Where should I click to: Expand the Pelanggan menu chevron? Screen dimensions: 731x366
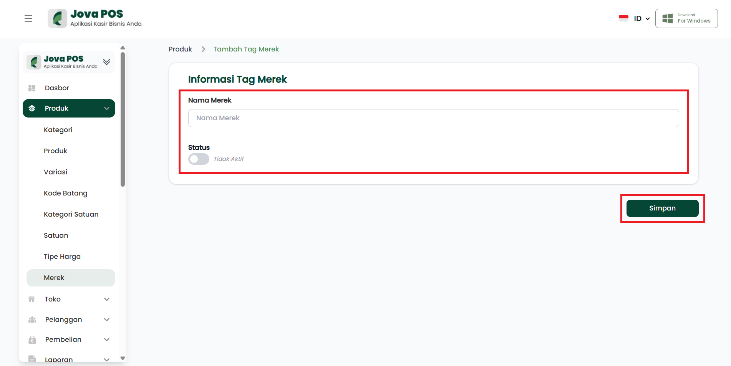tap(107, 320)
